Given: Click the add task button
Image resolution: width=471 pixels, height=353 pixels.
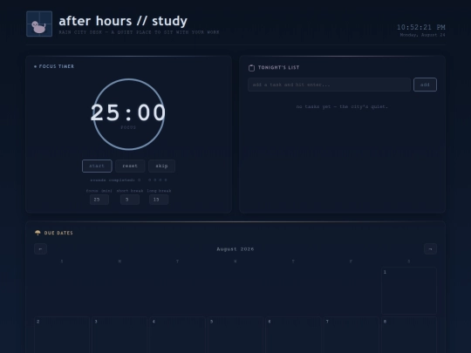Looking at the screenshot, I should (425, 85).
